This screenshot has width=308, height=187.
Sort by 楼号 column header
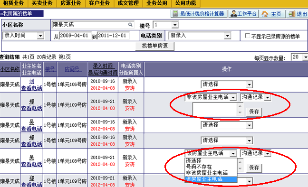click(50, 69)
